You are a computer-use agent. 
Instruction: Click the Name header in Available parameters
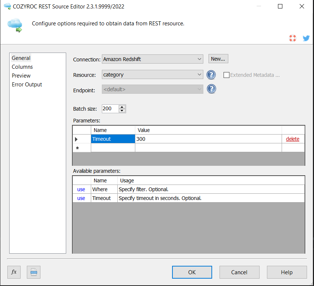[x=104, y=180]
